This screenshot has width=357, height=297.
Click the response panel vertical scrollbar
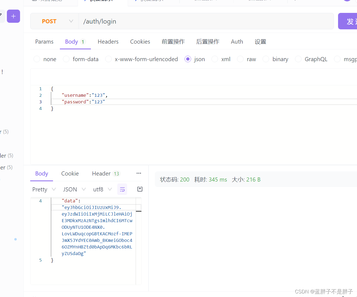pyautogui.click(x=139, y=241)
